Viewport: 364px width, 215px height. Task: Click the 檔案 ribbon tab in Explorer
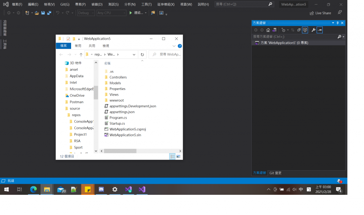(x=63, y=46)
